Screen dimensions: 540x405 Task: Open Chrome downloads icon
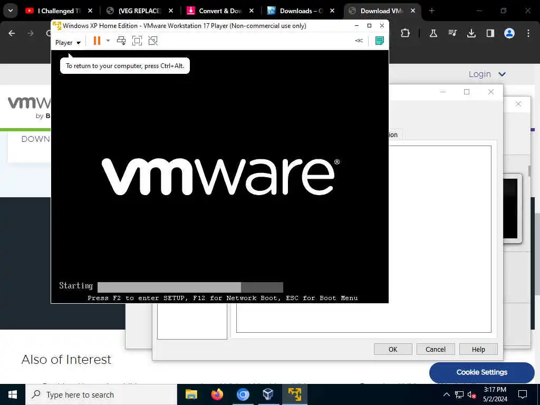[471, 33]
